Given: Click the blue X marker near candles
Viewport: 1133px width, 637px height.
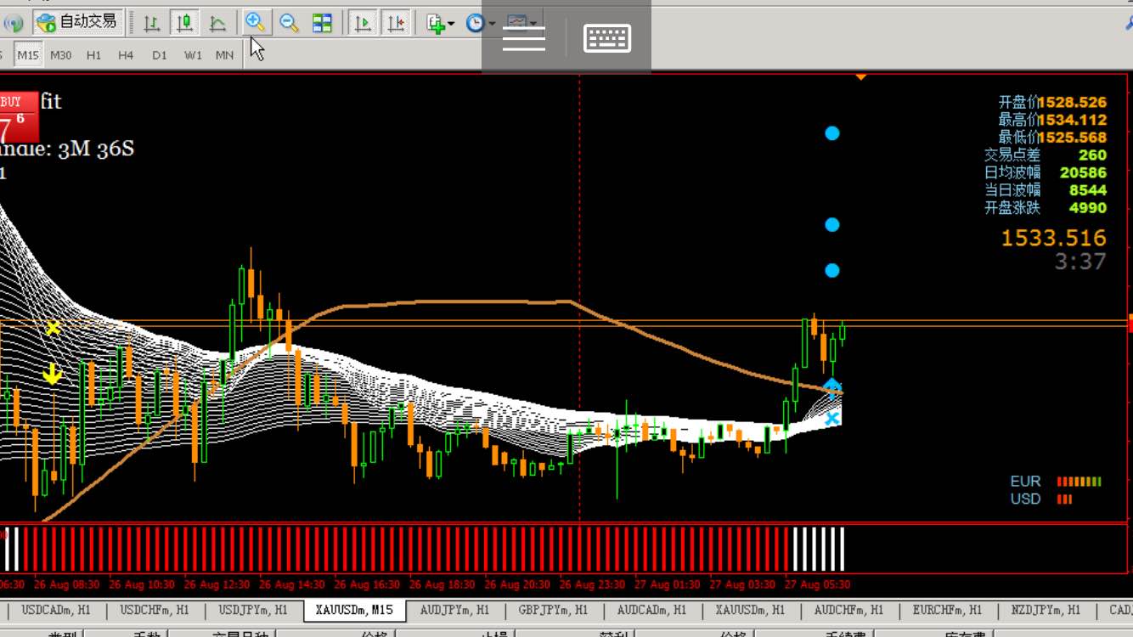Looking at the screenshot, I should (x=832, y=418).
